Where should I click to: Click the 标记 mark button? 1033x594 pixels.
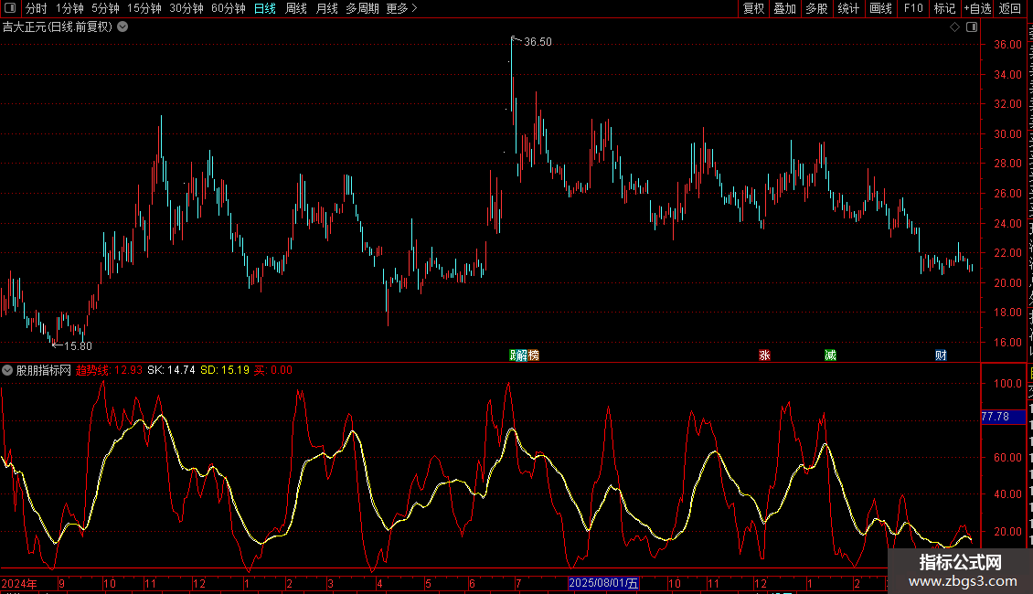944,8
